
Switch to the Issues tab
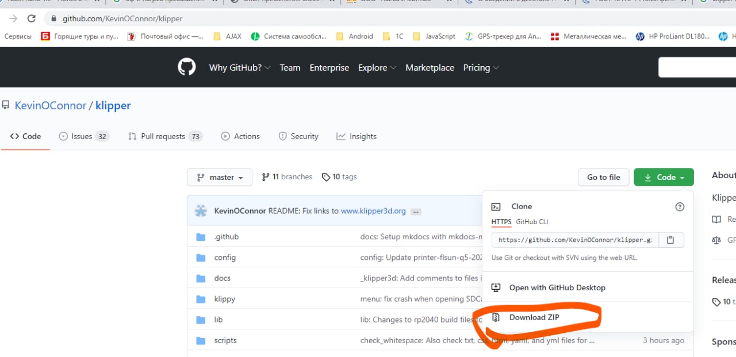[x=84, y=136]
